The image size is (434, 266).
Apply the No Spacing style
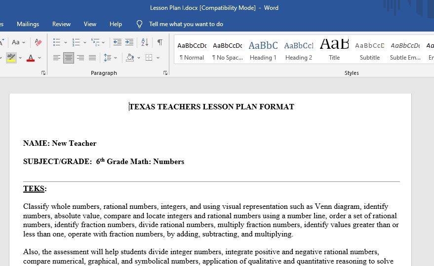tap(227, 50)
